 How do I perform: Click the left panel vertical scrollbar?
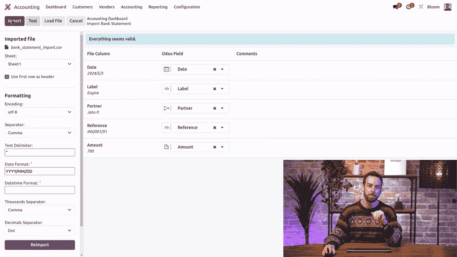point(81,134)
